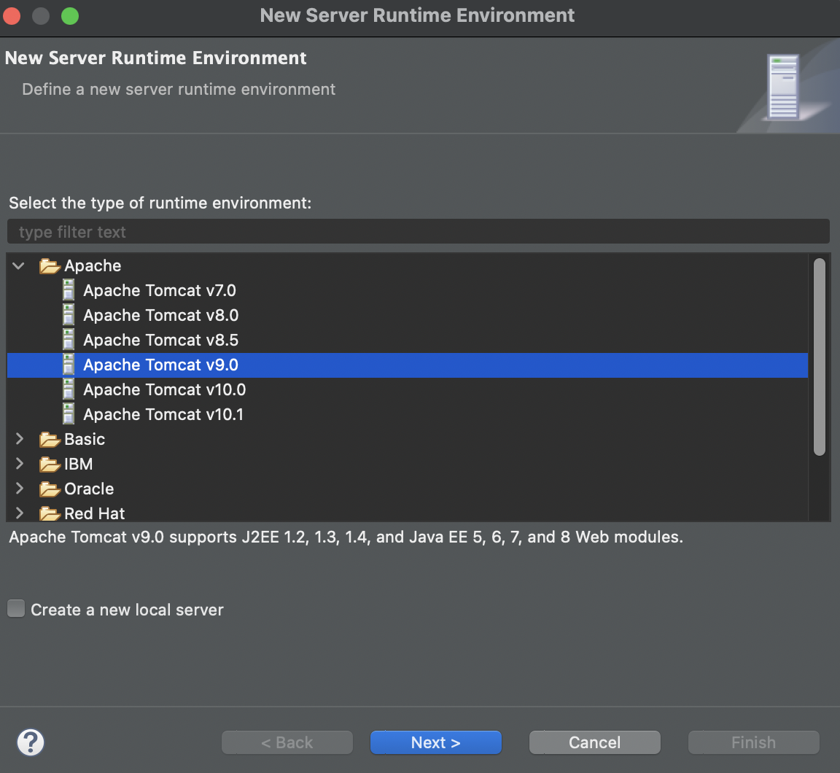Select Apache Tomcat v9.0 runtime
This screenshot has width=840, height=773.
tap(407, 365)
